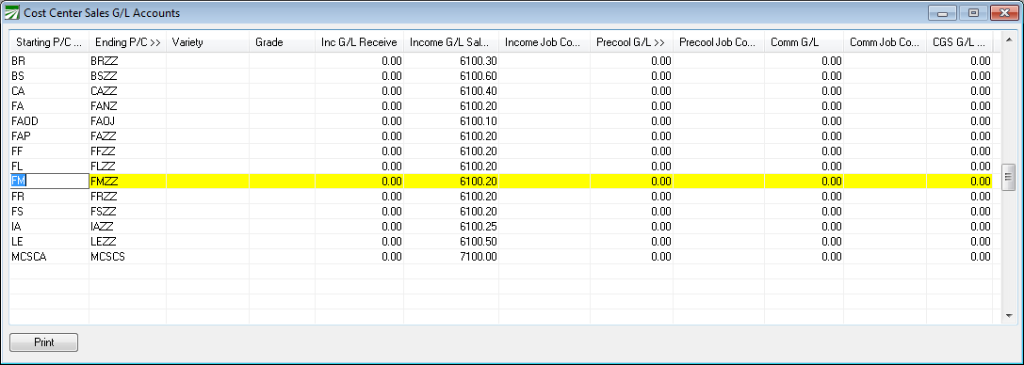Select the FL starting P/C cell
The width and height of the screenshot is (1024, 365).
pyautogui.click(x=49, y=167)
